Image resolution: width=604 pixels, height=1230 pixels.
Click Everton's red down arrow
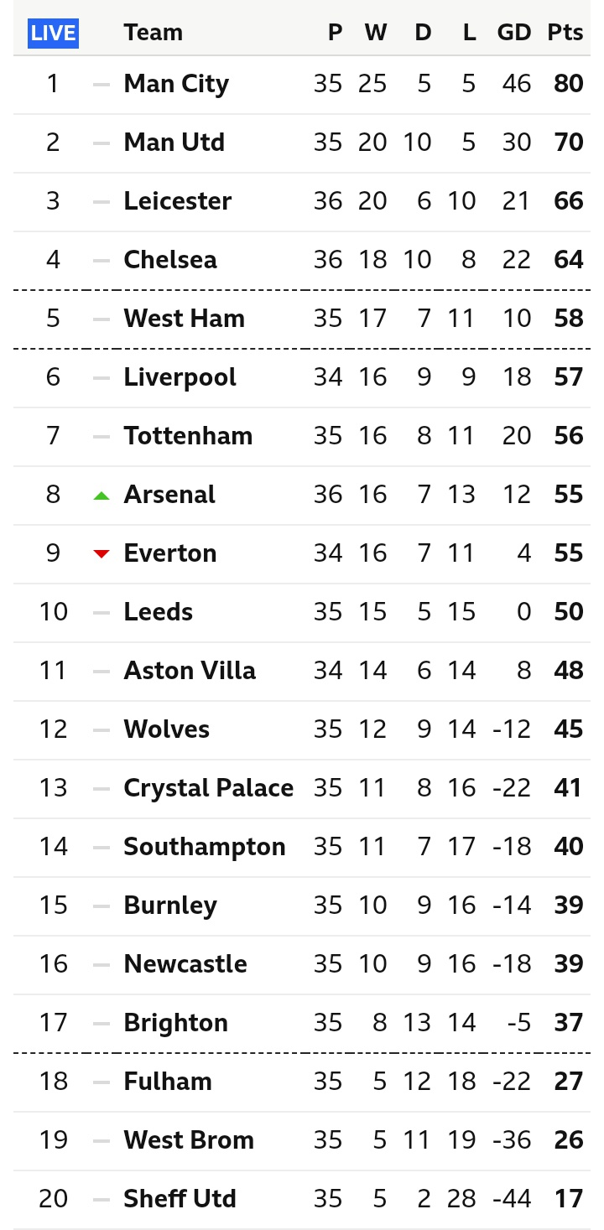pyautogui.click(x=102, y=553)
